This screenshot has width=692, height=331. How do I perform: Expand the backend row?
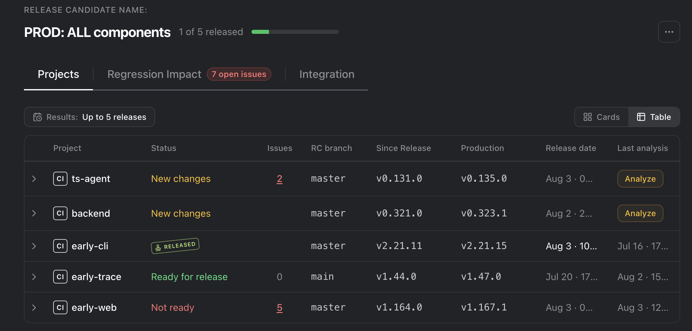(34, 213)
